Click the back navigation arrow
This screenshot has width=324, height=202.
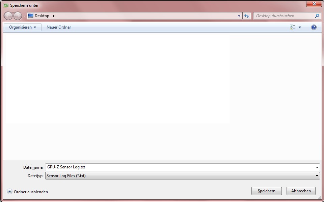point(8,16)
